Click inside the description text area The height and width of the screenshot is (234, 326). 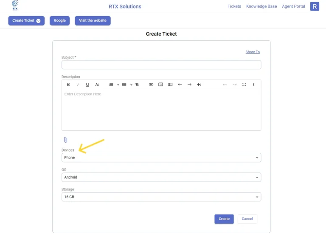[161, 110]
